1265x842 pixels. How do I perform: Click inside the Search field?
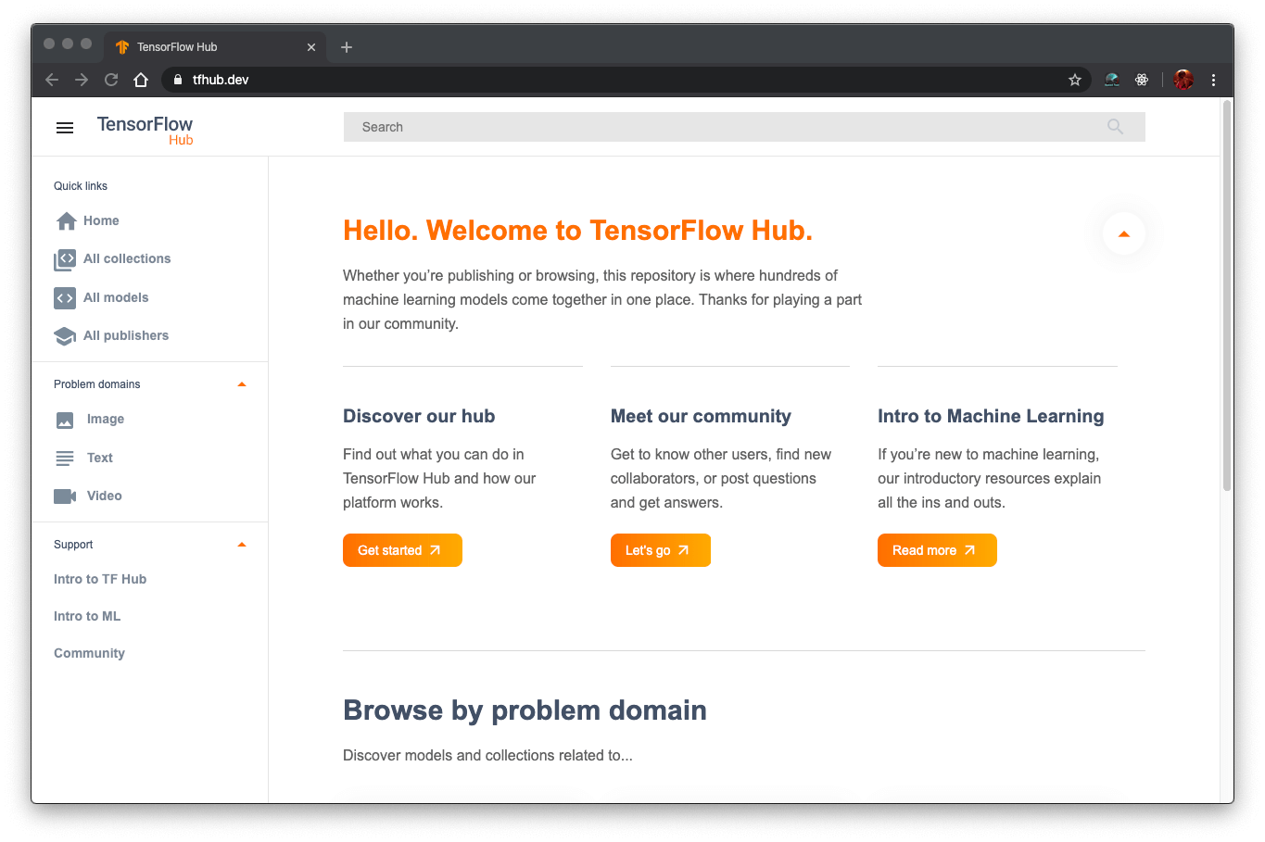(649, 127)
